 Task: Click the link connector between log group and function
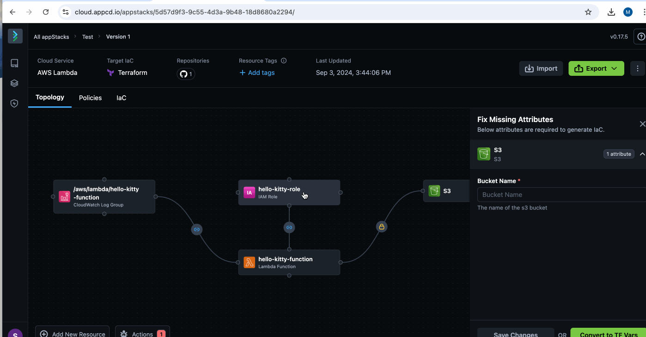197,229
